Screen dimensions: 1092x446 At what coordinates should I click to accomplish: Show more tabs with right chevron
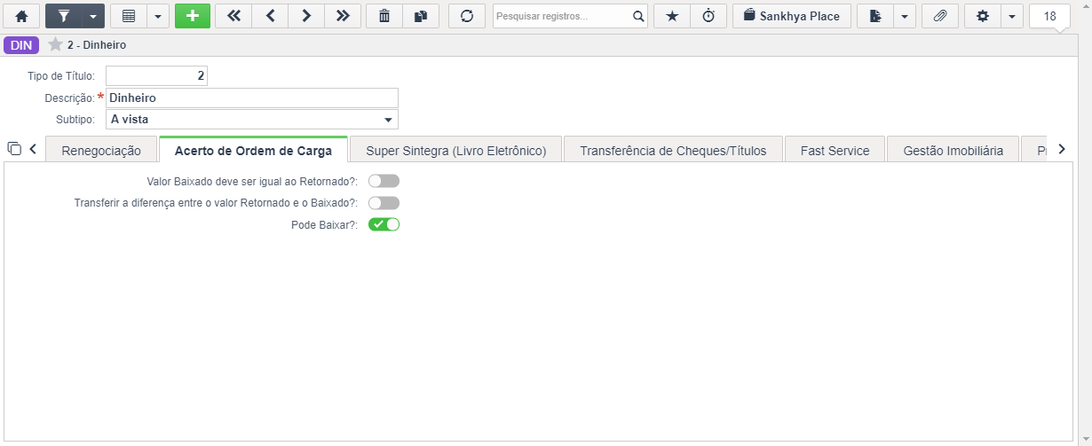pyautogui.click(x=1061, y=149)
